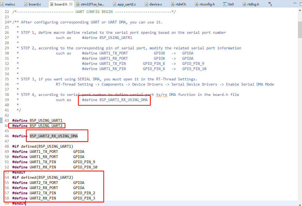Close the board.h editor tab
The height and width of the screenshot is (206, 302).
point(70,4)
